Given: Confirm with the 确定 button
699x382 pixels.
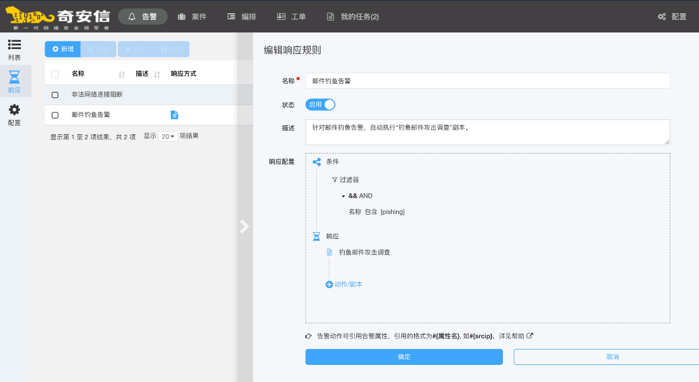Looking at the screenshot, I should click(404, 357).
